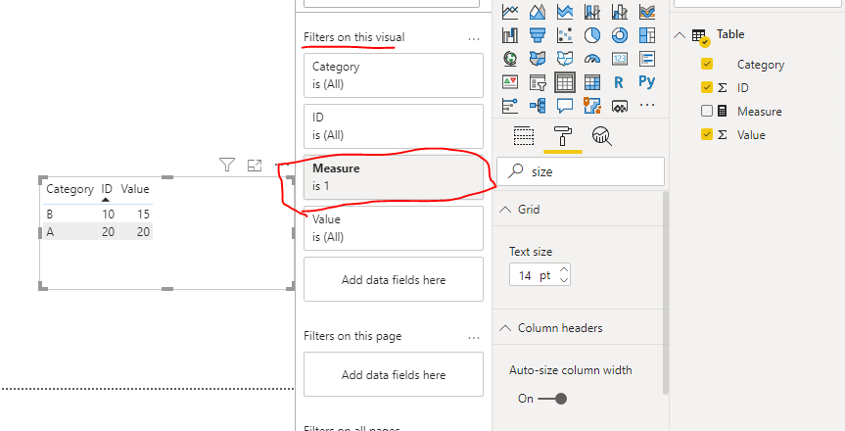Switch to the Format paint roller tab

563,136
